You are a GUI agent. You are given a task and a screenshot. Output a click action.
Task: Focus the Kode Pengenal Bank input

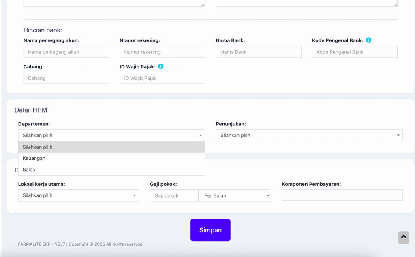(x=354, y=52)
